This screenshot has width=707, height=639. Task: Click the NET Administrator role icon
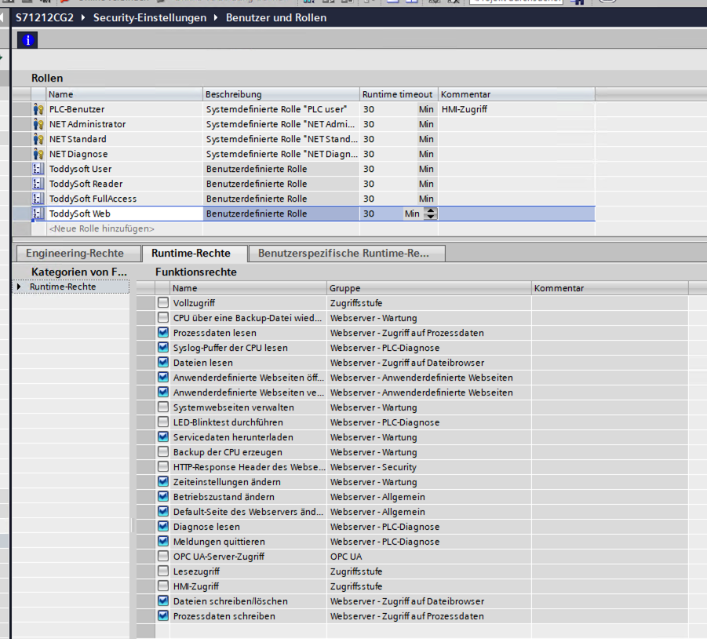38,124
